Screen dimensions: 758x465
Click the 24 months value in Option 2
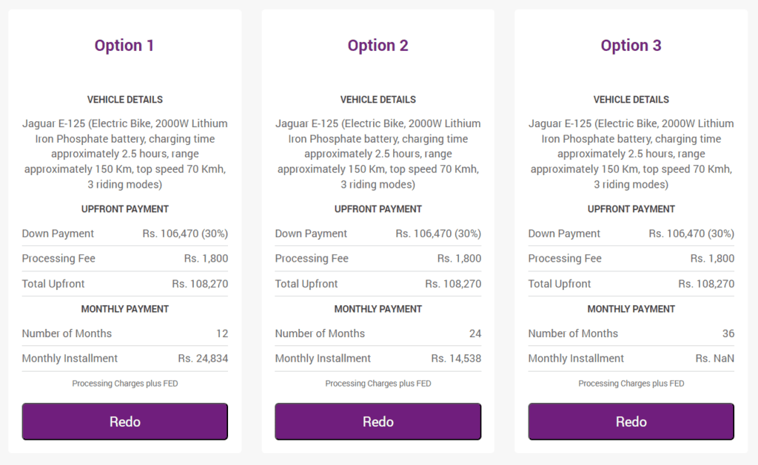[x=475, y=333]
